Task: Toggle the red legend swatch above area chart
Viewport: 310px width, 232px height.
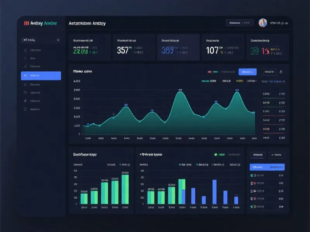Action: pyautogui.click(x=210, y=72)
